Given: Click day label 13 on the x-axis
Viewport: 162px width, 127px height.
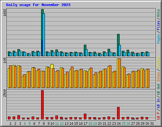Looking at the screenshot, I should coord(66,124).
